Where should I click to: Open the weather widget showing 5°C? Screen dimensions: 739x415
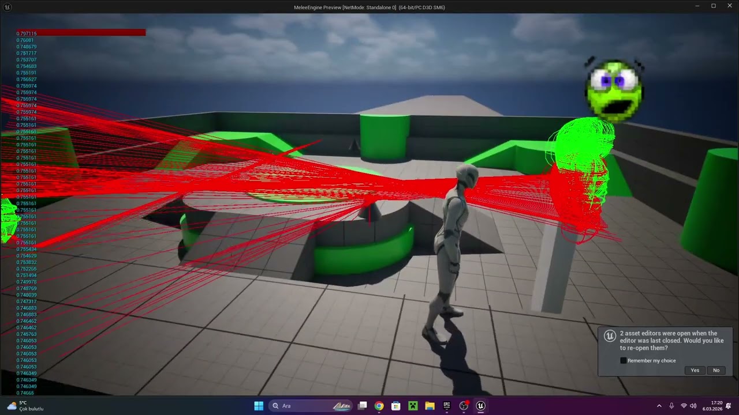pos(26,406)
